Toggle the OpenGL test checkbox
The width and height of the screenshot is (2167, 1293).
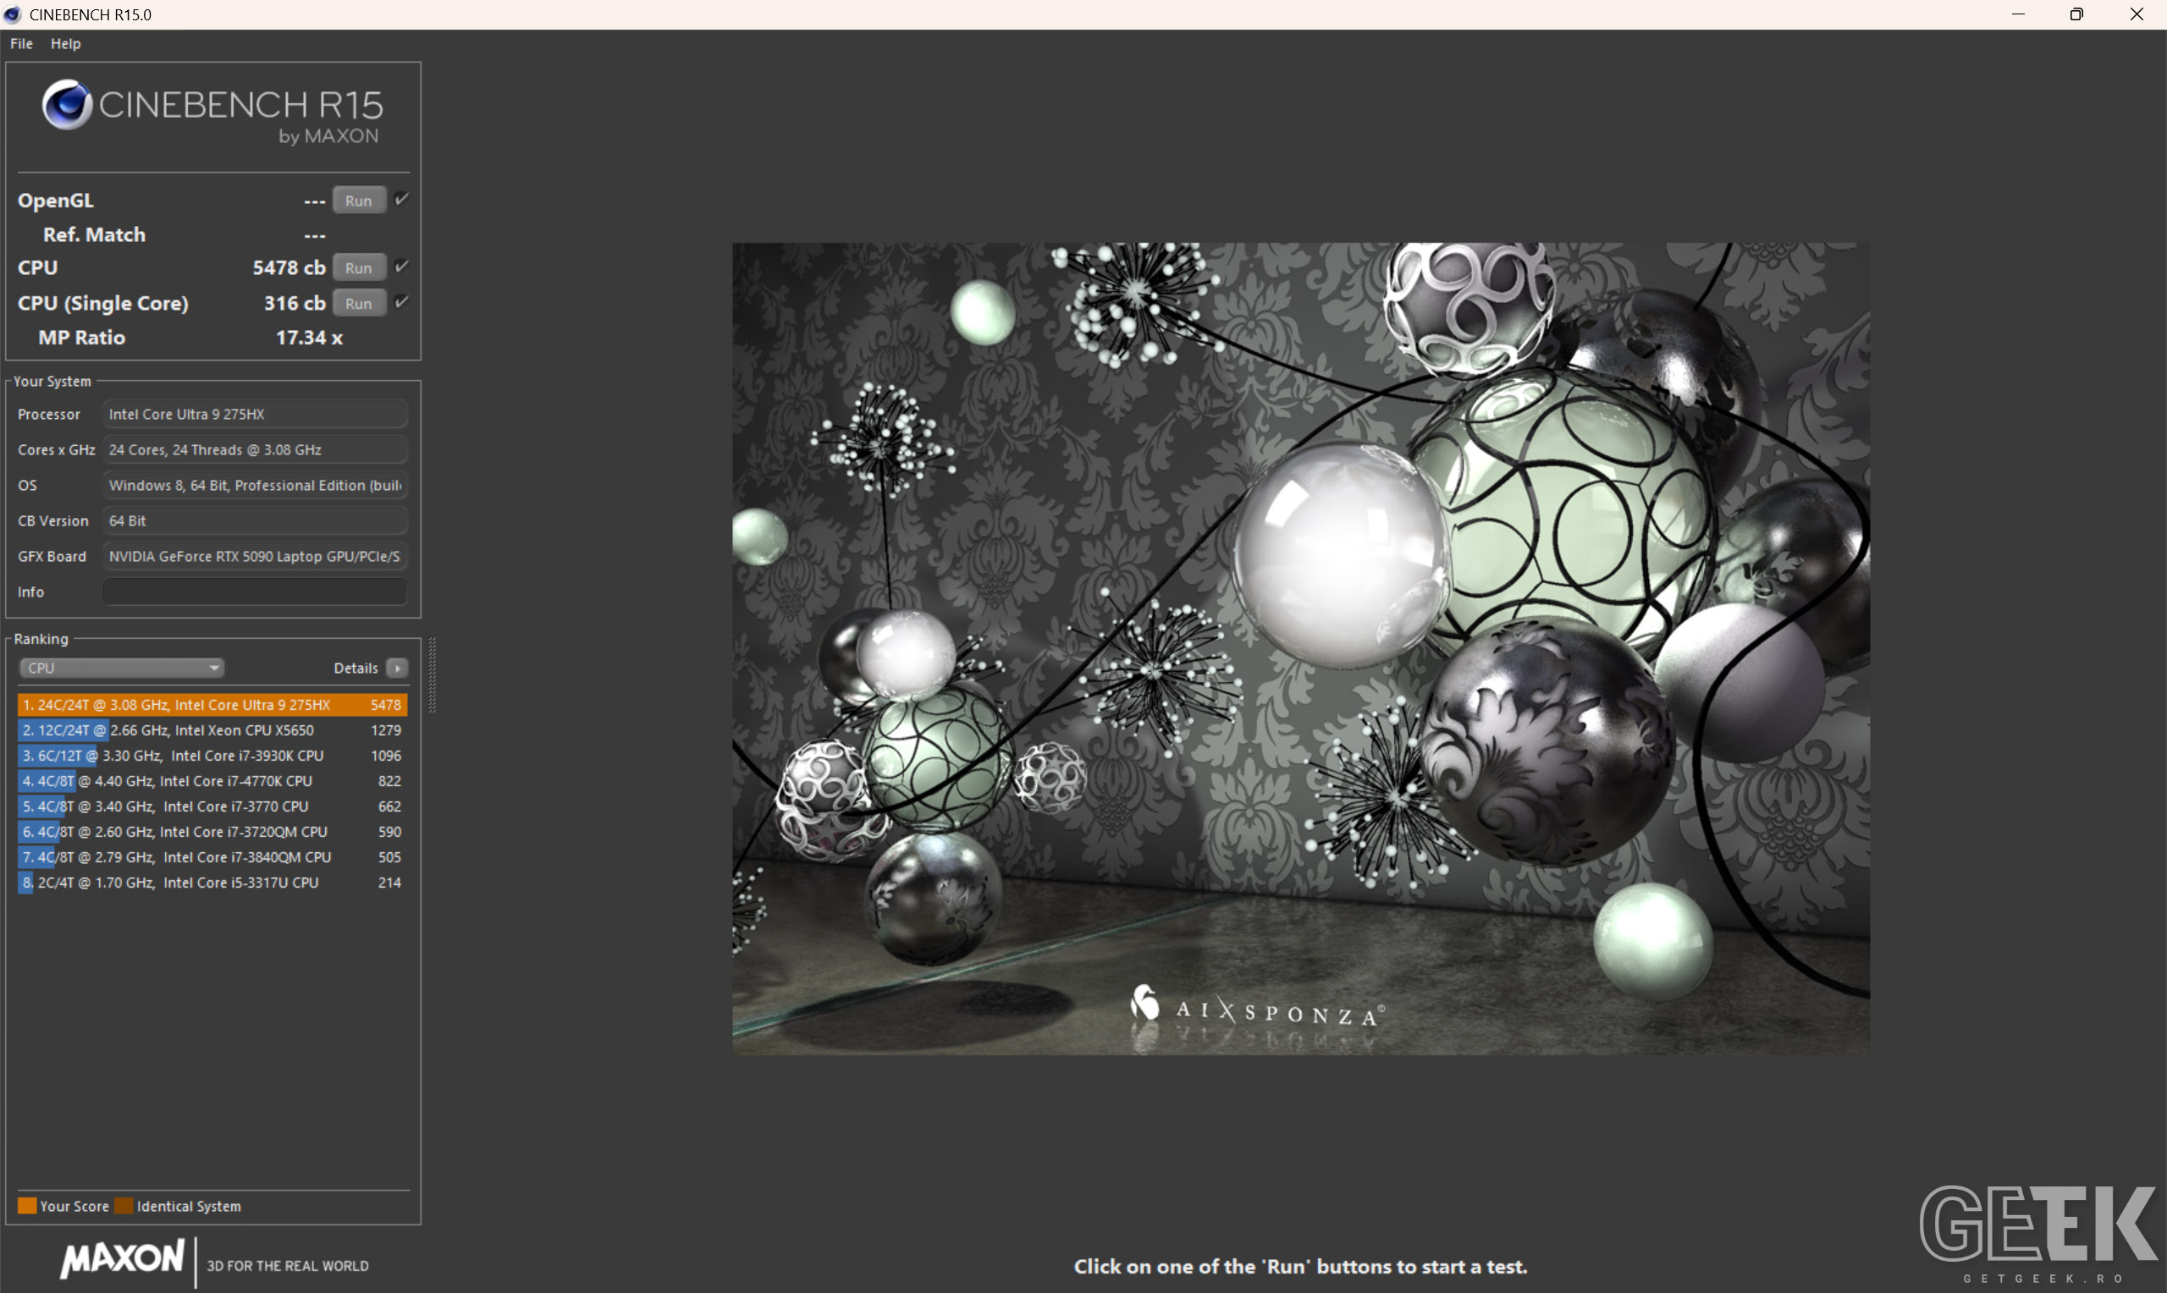click(x=401, y=200)
